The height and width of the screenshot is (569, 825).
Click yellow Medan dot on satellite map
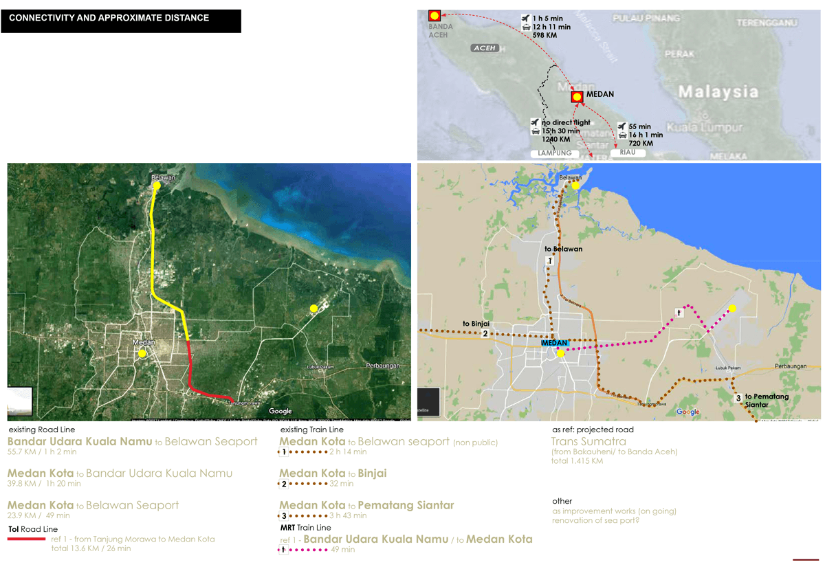[x=142, y=353]
